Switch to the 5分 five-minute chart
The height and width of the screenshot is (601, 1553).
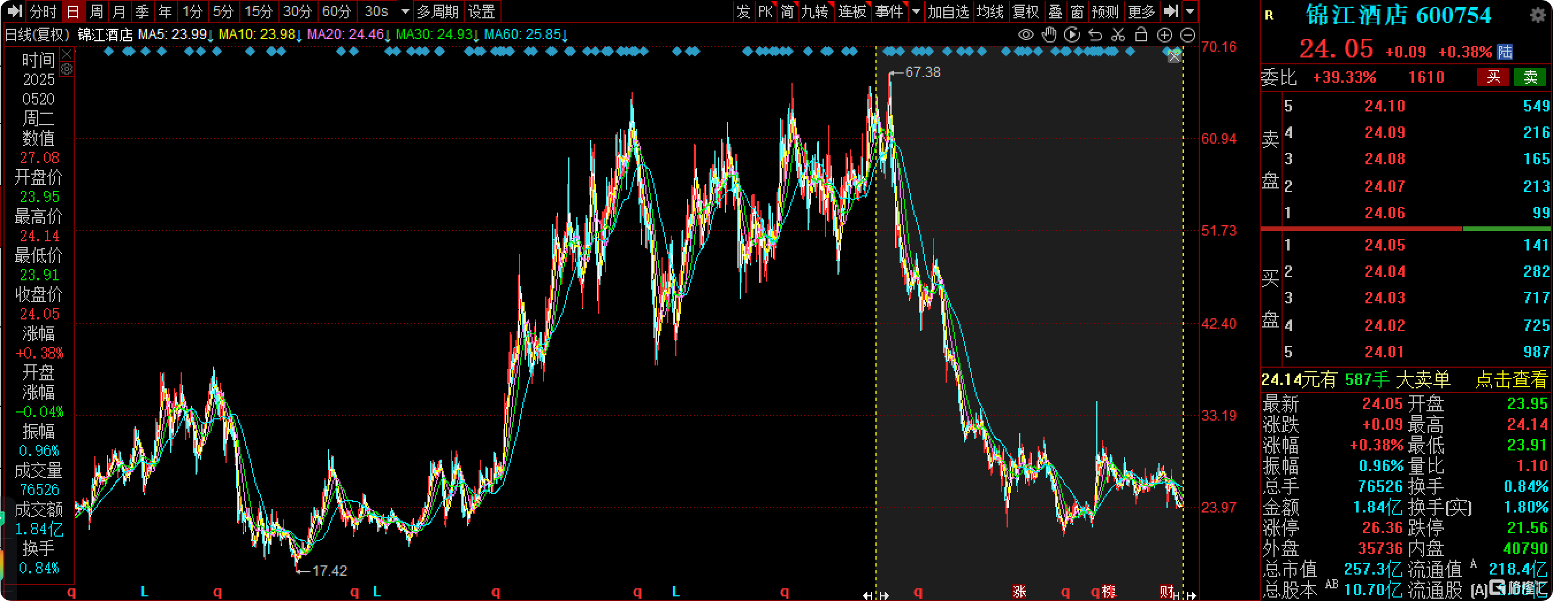pyautogui.click(x=223, y=11)
